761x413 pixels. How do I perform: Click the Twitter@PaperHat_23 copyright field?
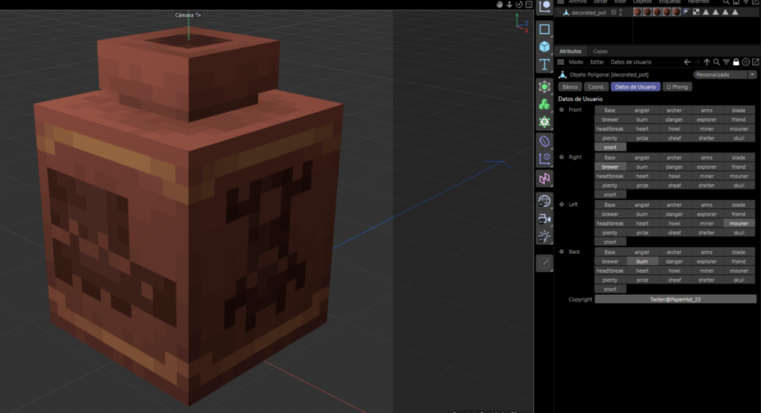(x=675, y=299)
